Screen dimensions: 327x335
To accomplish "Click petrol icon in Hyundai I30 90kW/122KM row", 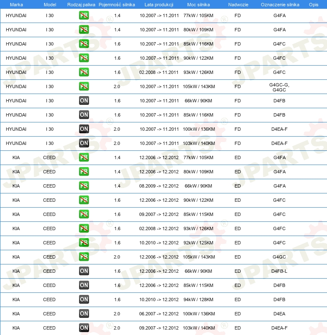I will click(84, 58).
